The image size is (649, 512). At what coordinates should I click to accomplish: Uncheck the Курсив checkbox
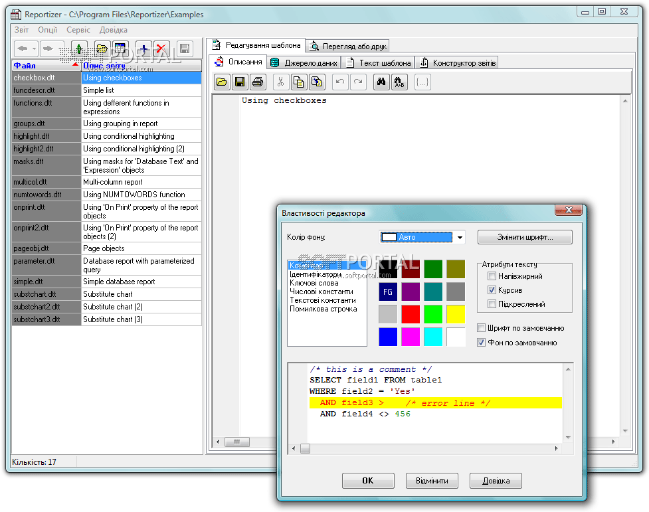click(492, 290)
